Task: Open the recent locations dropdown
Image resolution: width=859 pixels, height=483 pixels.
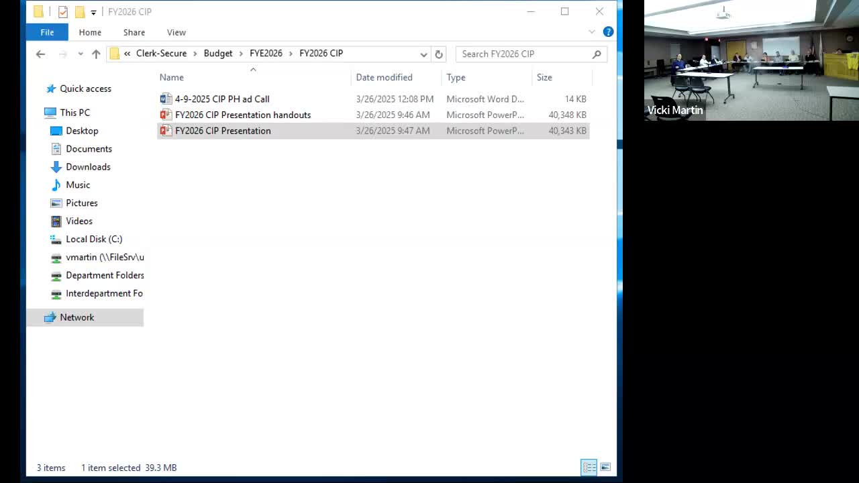Action: pyautogui.click(x=80, y=54)
